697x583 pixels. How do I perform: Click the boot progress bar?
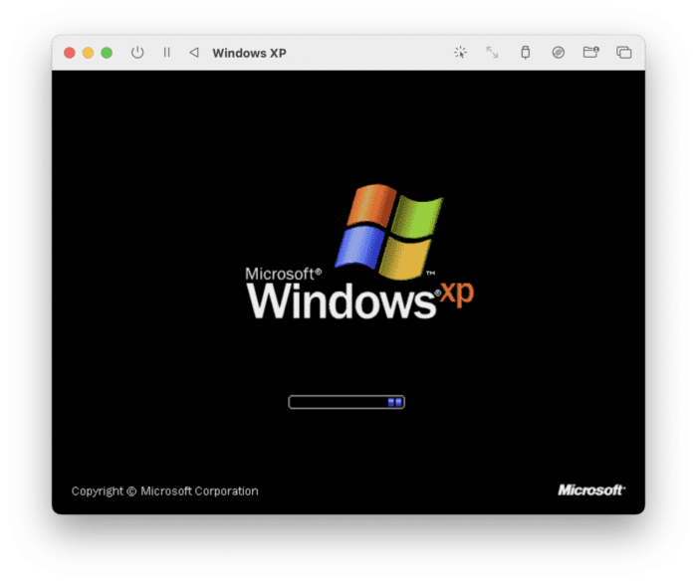[347, 402]
